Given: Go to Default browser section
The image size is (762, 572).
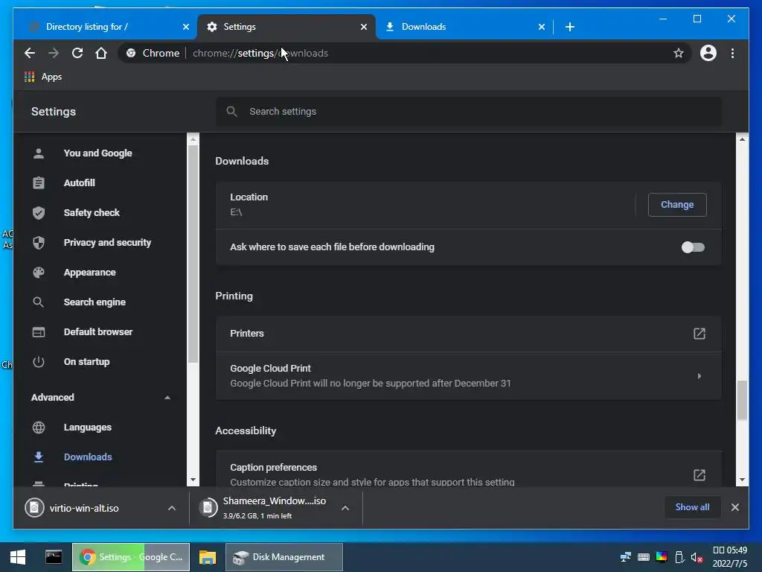Looking at the screenshot, I should (97, 331).
